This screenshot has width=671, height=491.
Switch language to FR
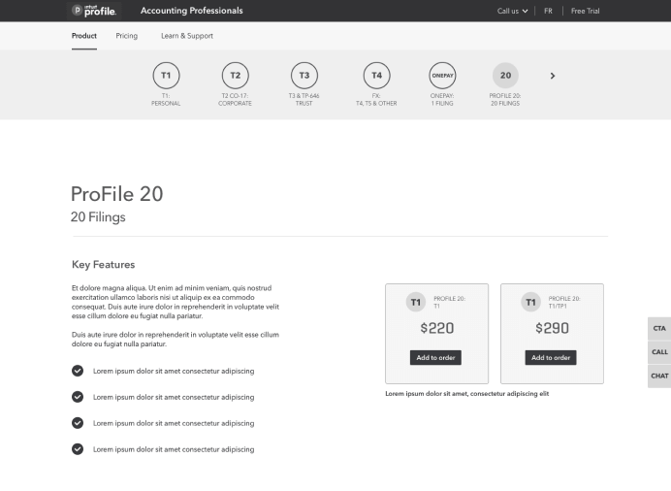[x=548, y=11]
